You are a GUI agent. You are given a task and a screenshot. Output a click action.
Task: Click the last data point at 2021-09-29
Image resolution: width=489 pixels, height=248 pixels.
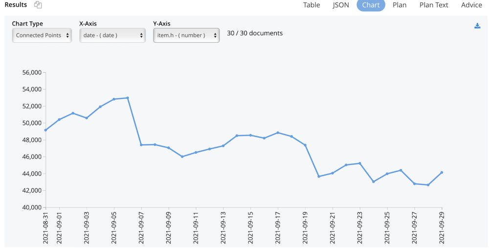(442, 173)
